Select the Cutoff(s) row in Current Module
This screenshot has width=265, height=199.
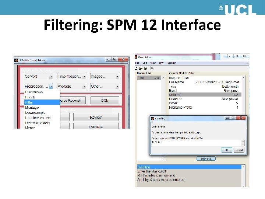[205, 95]
